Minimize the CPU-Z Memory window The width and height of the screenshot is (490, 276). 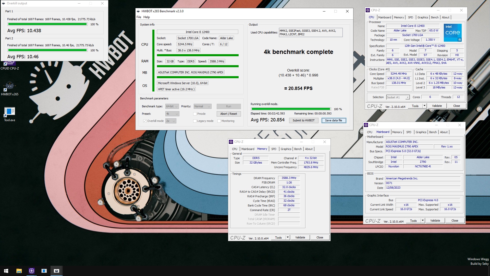pyautogui.click(x=301, y=142)
